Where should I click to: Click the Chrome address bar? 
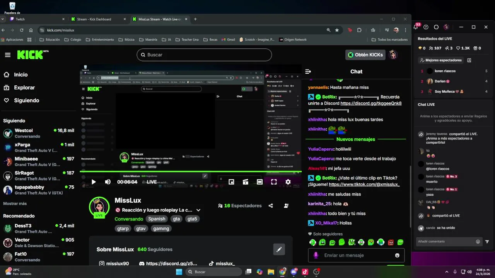pos(182,30)
